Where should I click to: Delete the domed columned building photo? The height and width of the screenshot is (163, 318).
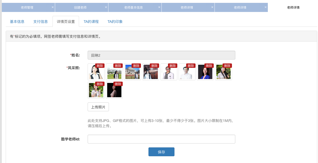click(x=136, y=66)
